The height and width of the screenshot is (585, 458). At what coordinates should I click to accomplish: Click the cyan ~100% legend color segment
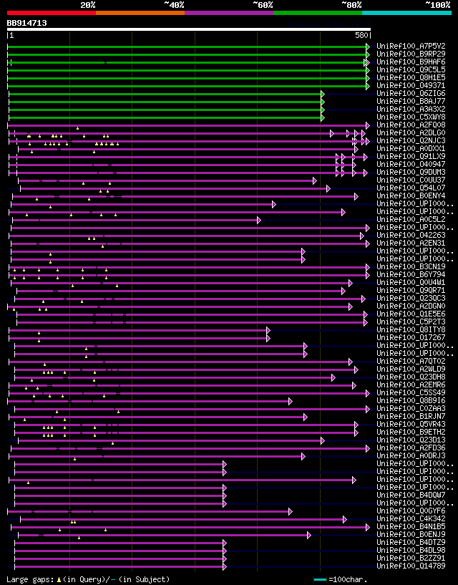(406, 13)
